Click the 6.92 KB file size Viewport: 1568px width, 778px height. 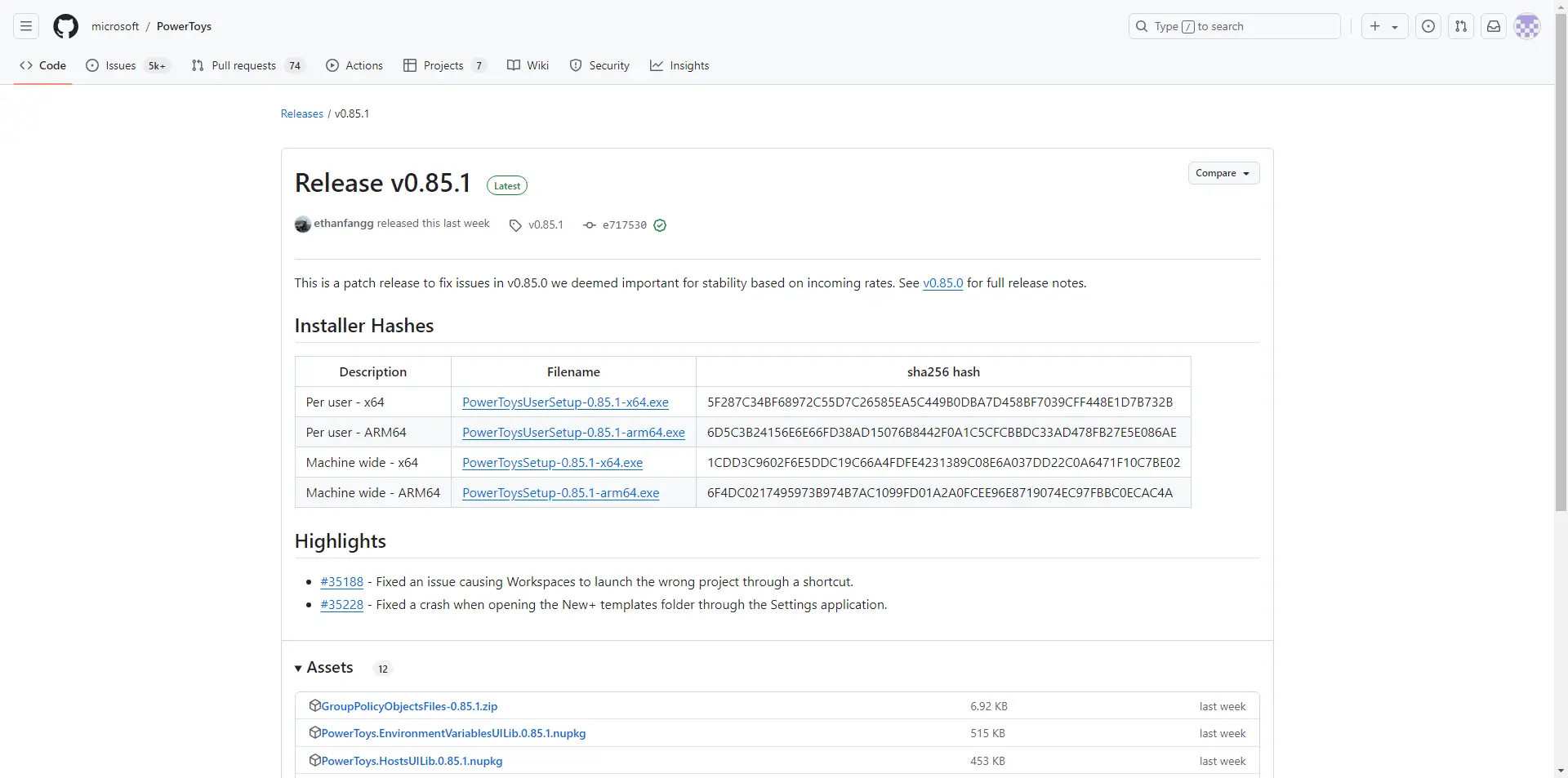point(989,706)
